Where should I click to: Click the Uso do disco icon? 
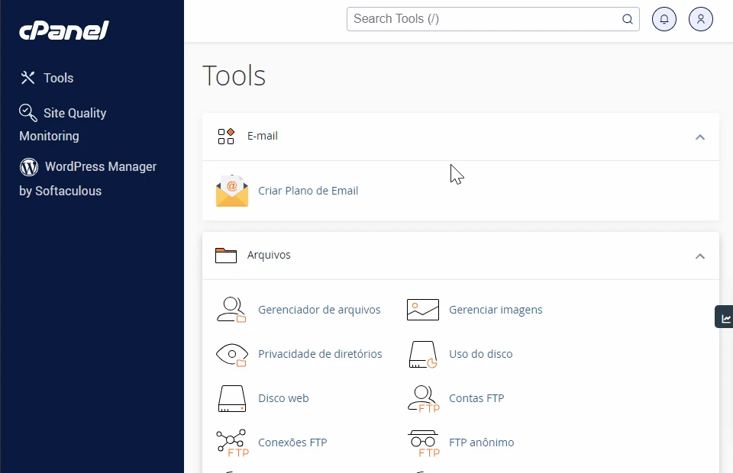point(422,354)
